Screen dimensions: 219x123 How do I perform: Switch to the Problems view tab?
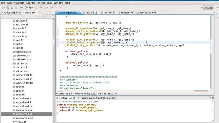point(85,98)
